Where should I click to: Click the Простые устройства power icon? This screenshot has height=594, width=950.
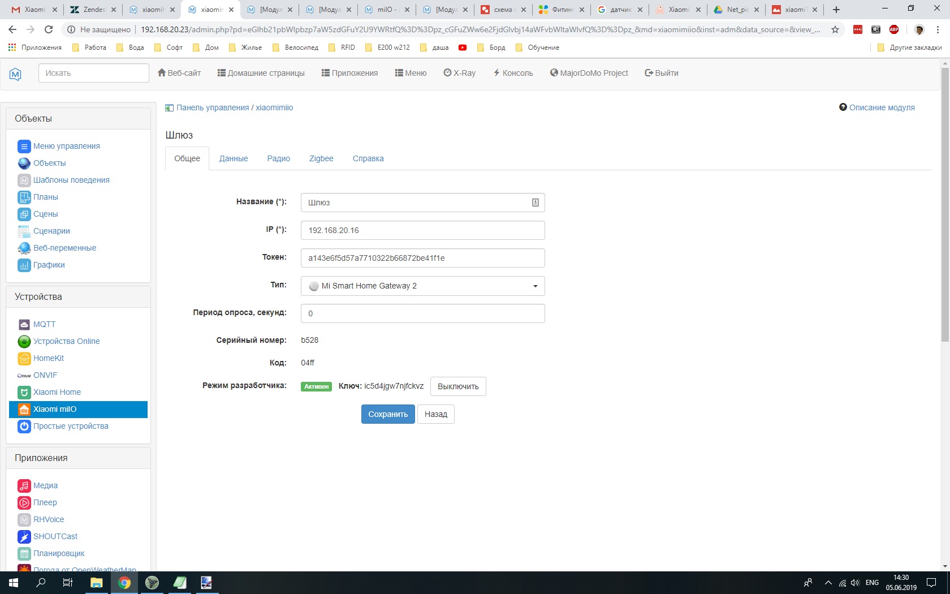tap(24, 427)
